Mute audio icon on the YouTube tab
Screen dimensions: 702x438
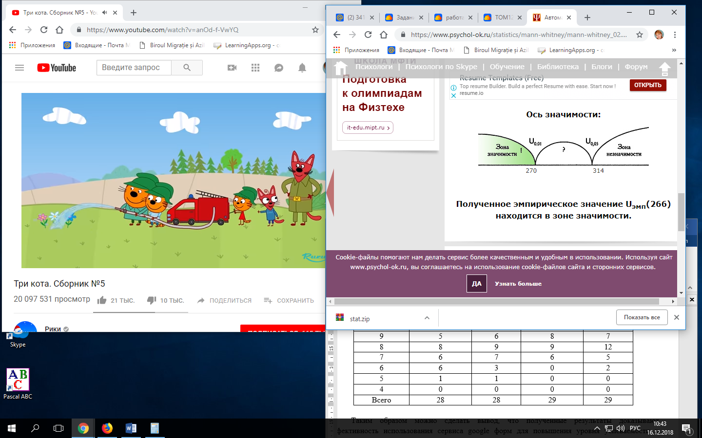point(104,13)
